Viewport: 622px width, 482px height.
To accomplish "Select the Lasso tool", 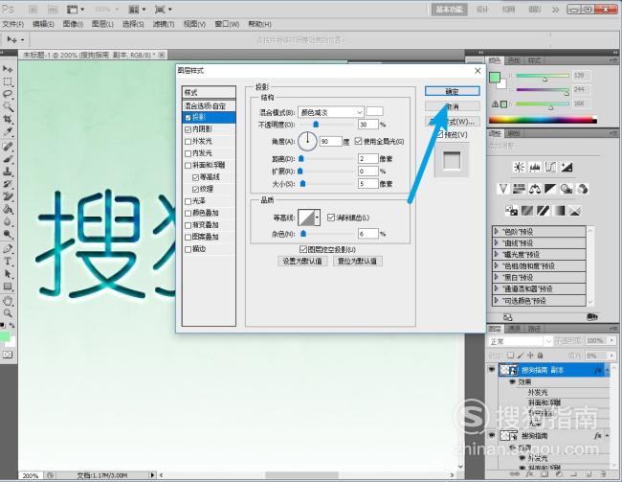I will point(8,94).
